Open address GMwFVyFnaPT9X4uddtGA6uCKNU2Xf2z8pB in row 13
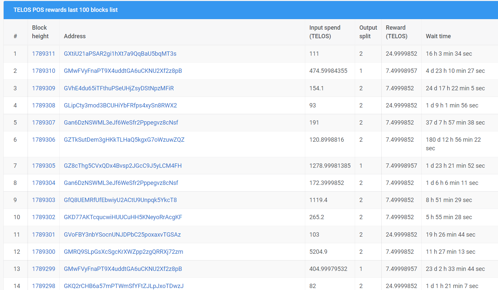 click(123, 269)
